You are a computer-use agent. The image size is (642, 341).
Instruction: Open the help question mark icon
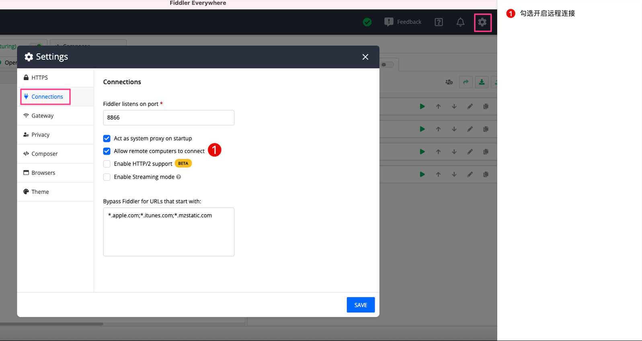[439, 22]
